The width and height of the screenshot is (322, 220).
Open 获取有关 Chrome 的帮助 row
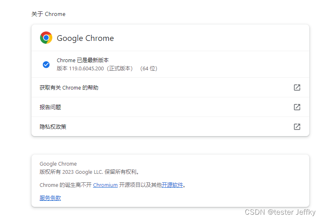tap(170, 88)
